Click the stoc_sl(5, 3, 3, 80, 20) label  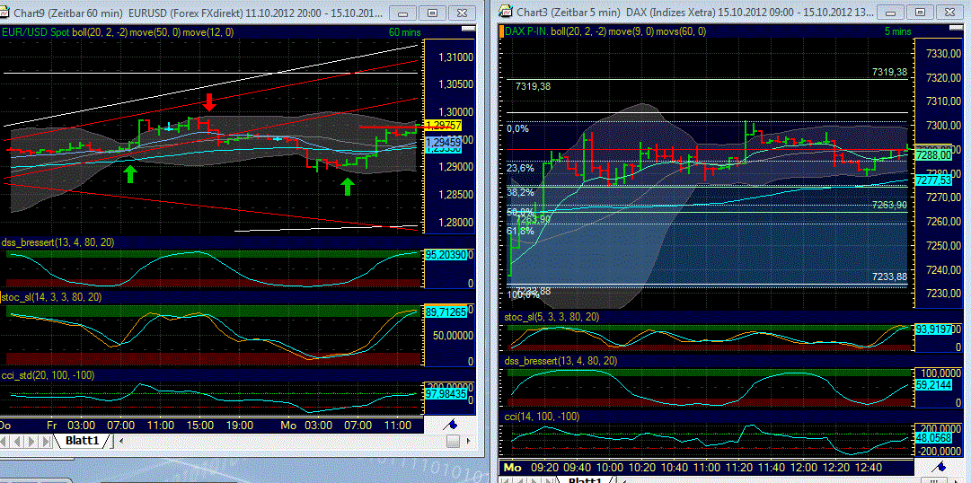click(x=553, y=317)
